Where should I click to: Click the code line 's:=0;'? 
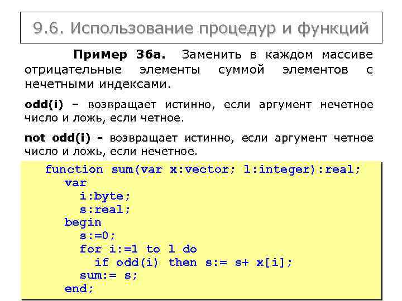point(98,236)
